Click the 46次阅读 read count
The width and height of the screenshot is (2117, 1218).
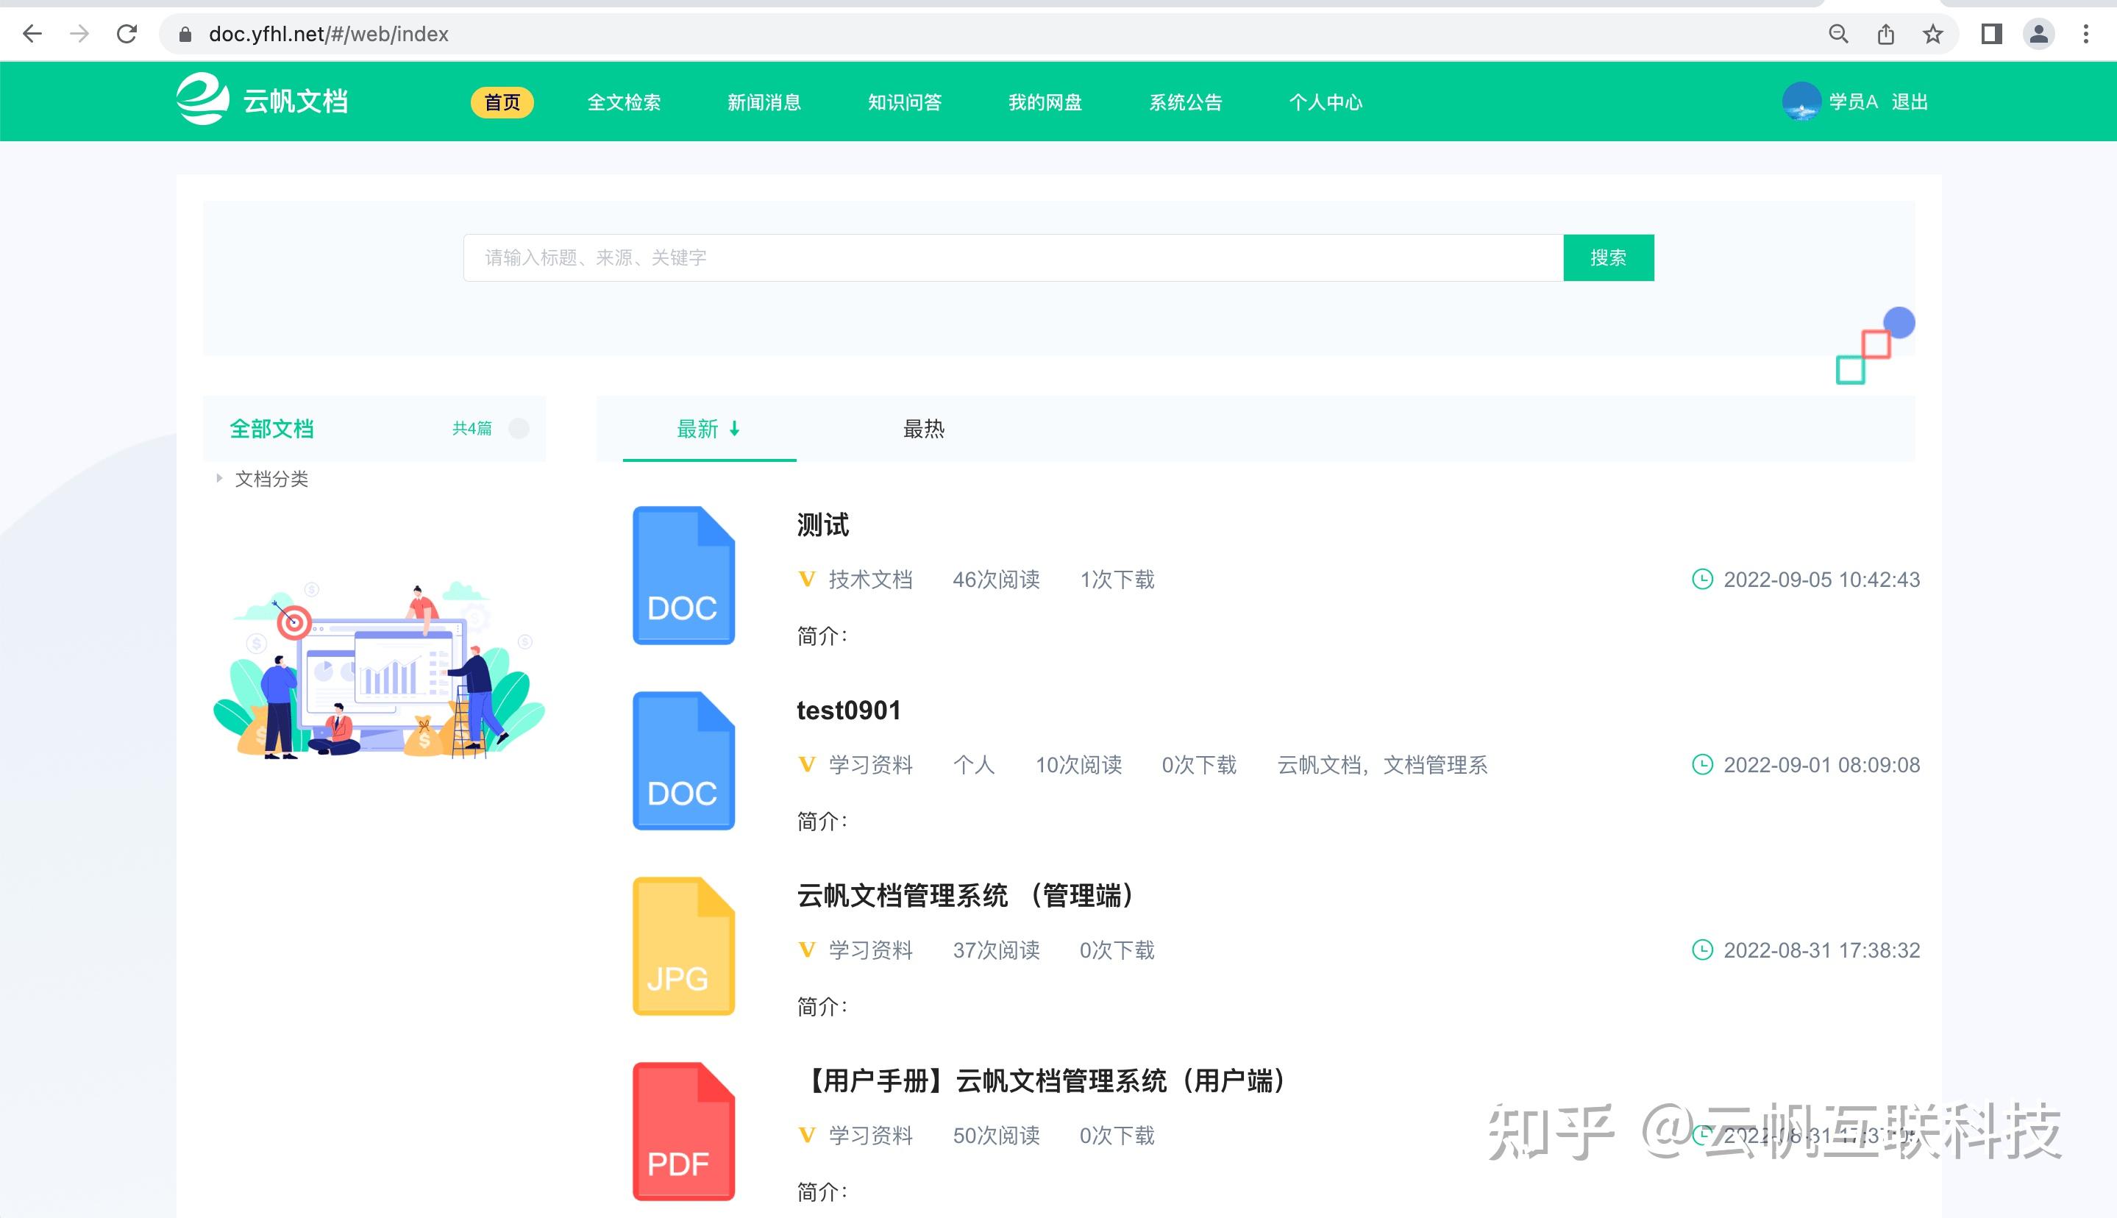tap(996, 579)
